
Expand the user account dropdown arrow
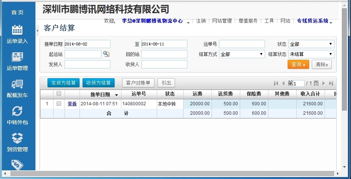189,23
